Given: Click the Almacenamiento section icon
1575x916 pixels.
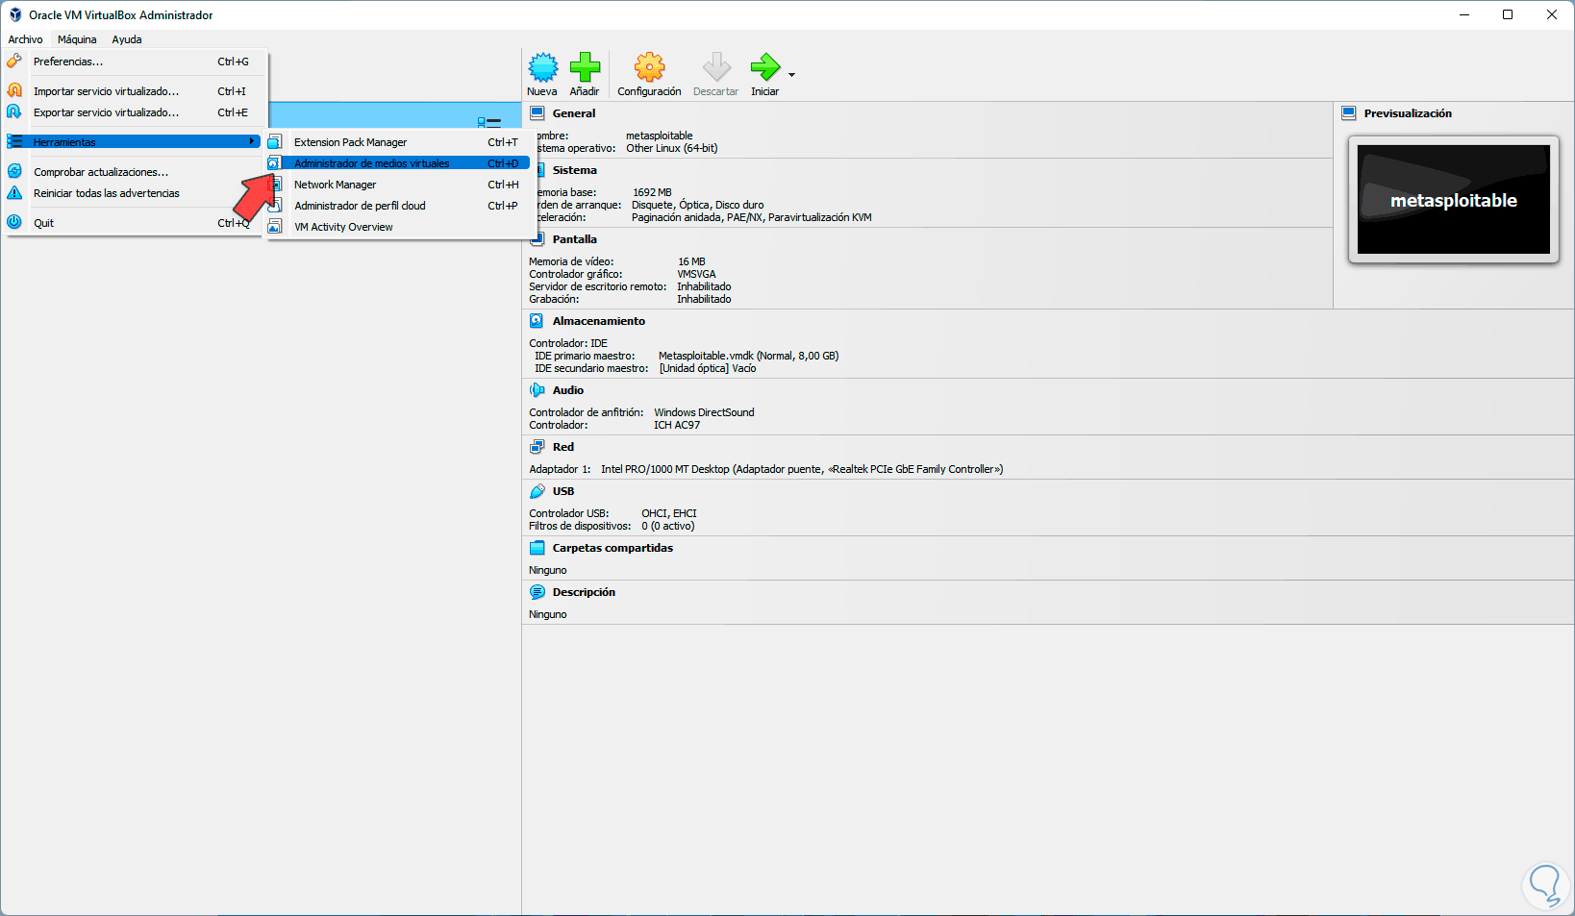Looking at the screenshot, I should [x=537, y=321].
